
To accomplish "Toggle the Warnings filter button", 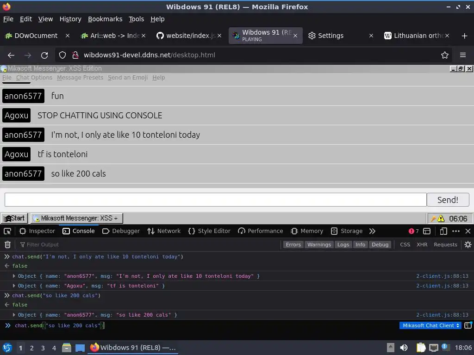I will (x=319, y=245).
